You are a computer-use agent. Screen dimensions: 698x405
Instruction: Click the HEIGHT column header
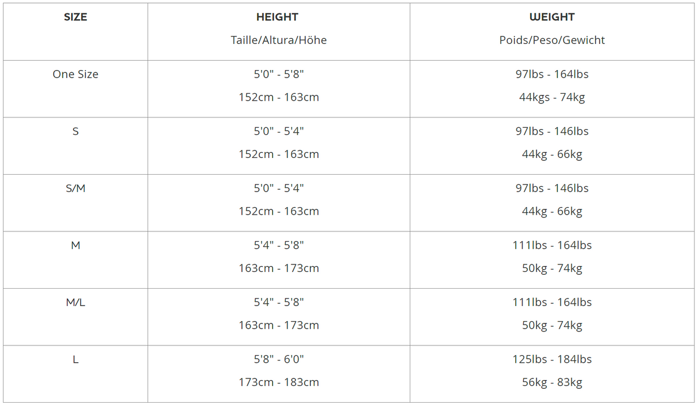[x=278, y=17]
